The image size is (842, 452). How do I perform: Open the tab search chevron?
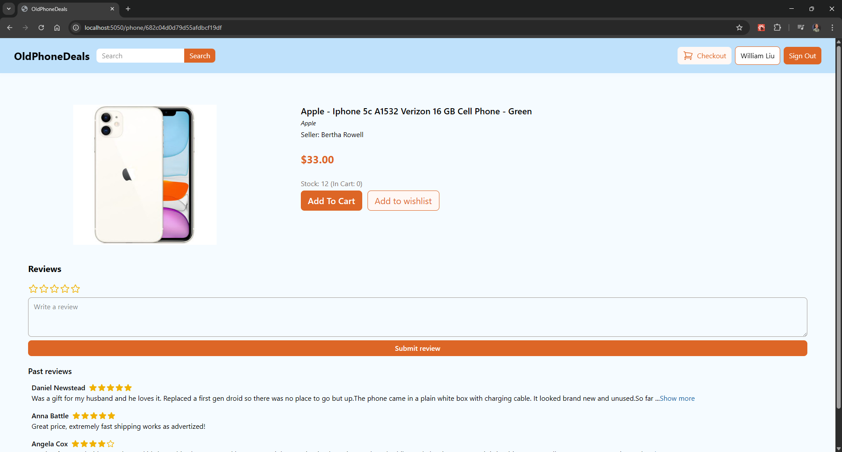pos(8,9)
